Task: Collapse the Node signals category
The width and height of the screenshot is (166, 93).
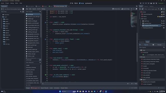Action: point(140,57)
